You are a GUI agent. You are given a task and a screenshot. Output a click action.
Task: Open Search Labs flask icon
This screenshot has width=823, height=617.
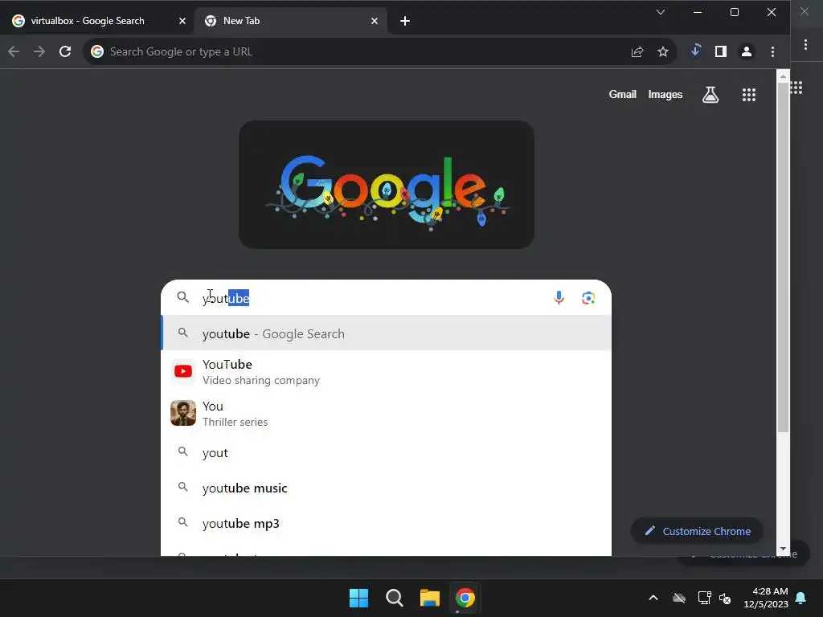click(x=710, y=95)
